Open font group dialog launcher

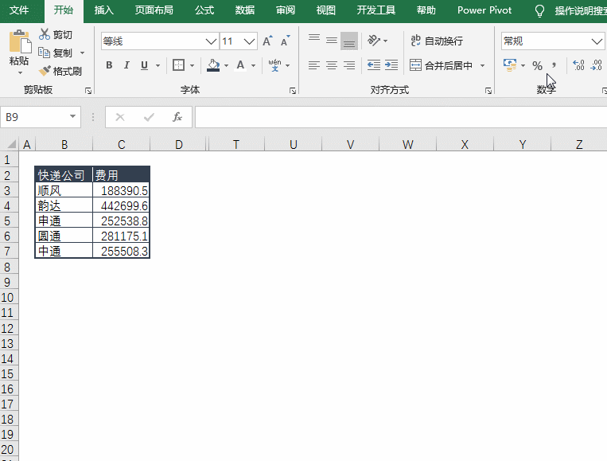293,91
